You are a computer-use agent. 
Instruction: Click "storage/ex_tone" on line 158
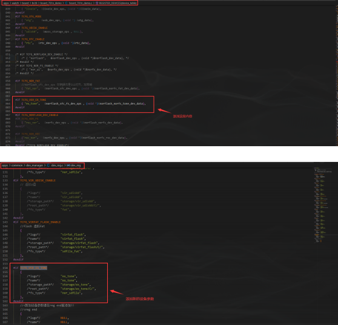pyautogui.click(x=75, y=285)
